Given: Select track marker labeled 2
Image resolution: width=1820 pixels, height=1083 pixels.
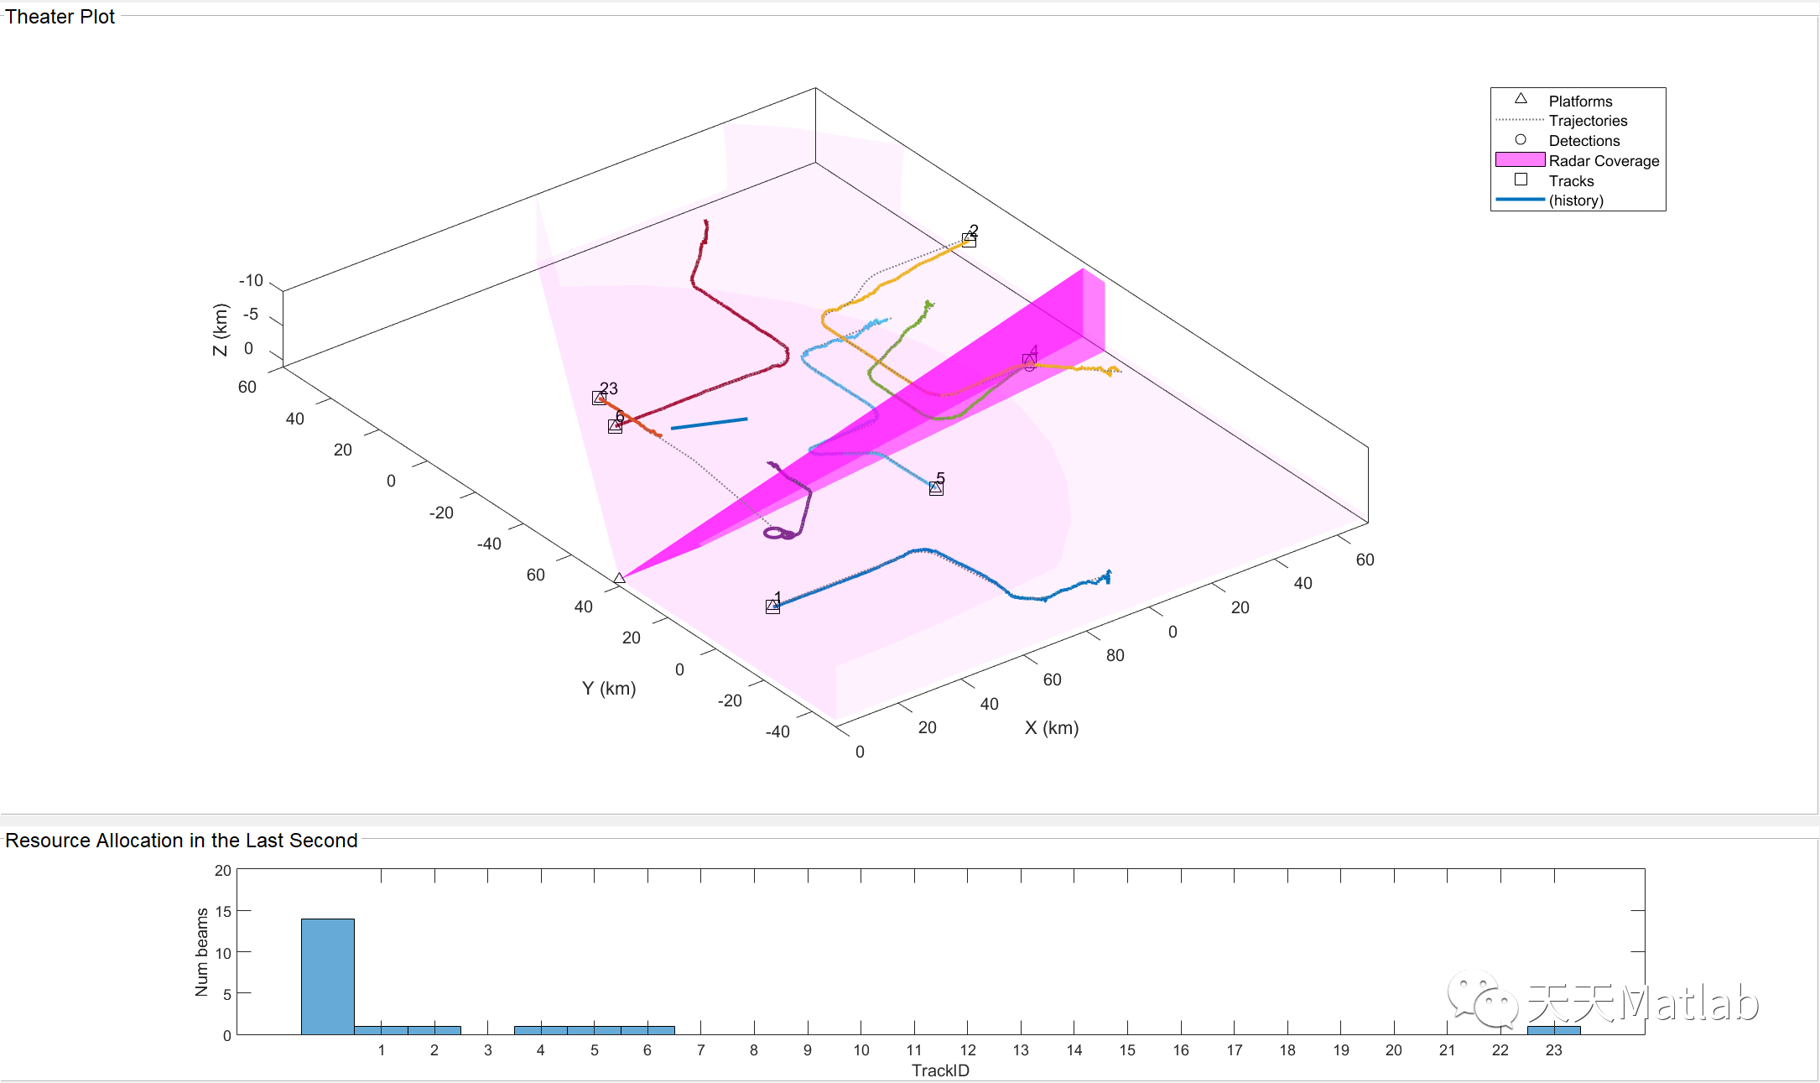Looking at the screenshot, I should [969, 241].
